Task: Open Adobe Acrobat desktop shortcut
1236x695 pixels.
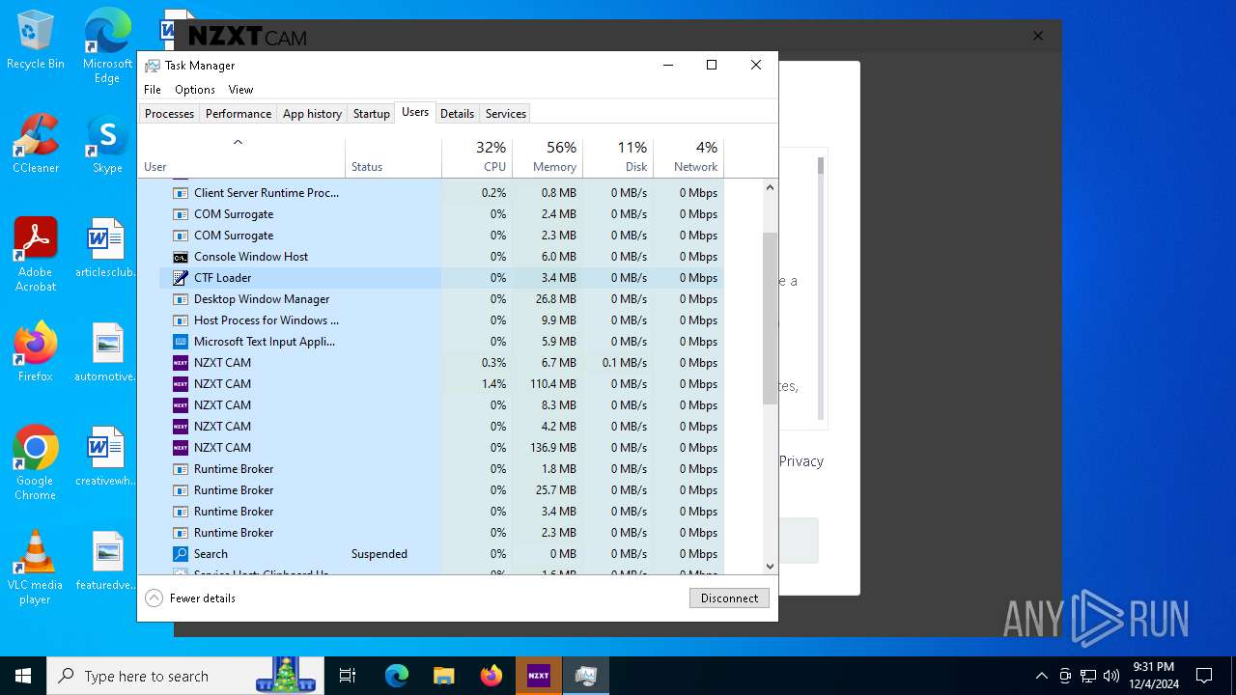Action: [x=36, y=254]
